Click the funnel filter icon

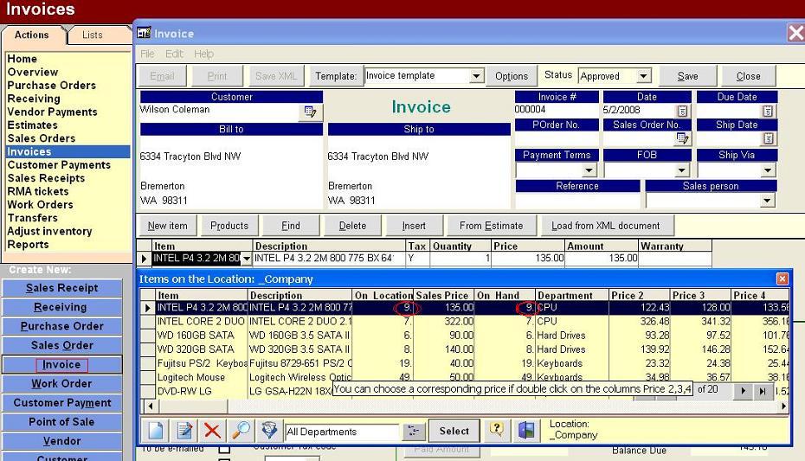(x=269, y=431)
